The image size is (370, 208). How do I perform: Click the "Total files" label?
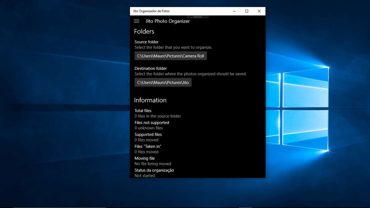tap(143, 111)
